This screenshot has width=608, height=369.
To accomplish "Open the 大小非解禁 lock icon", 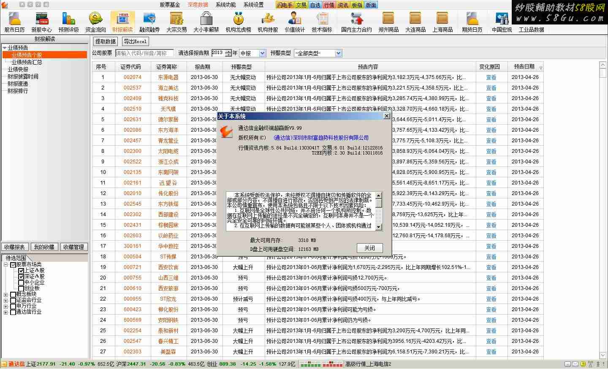I will pos(206,22).
